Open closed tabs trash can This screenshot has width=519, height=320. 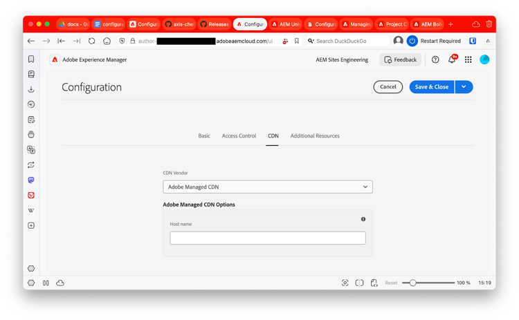point(489,23)
